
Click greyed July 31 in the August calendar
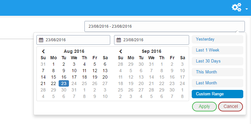[43, 64]
